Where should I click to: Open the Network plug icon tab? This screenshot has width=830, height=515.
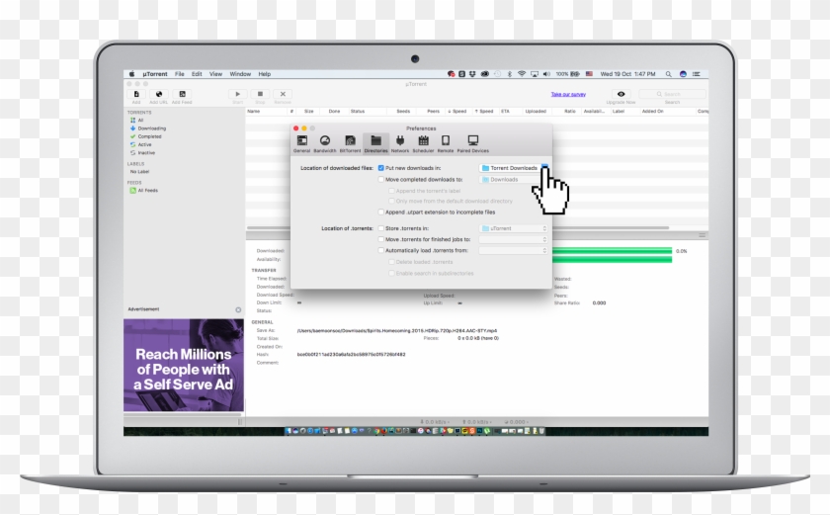click(400, 143)
